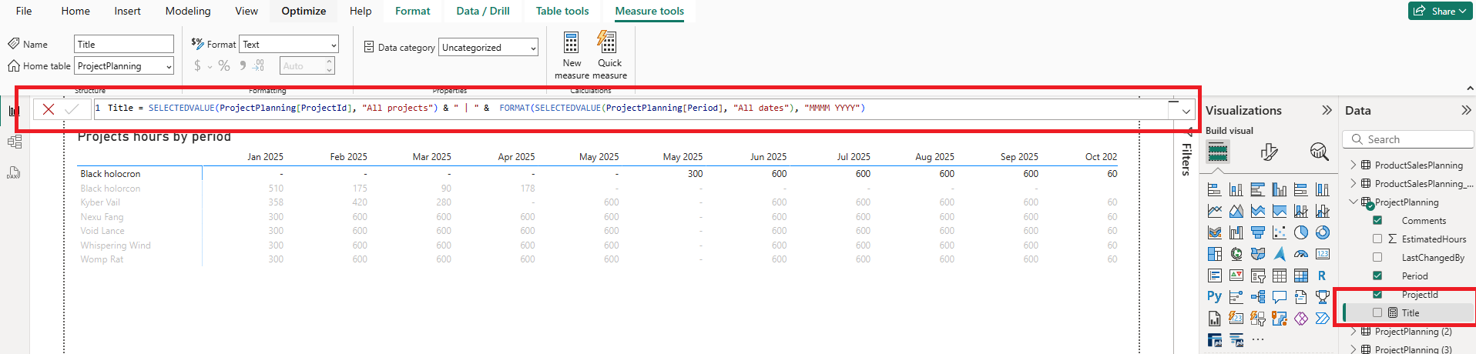
Task: Open the Format visual brush tab
Action: pos(1269,152)
